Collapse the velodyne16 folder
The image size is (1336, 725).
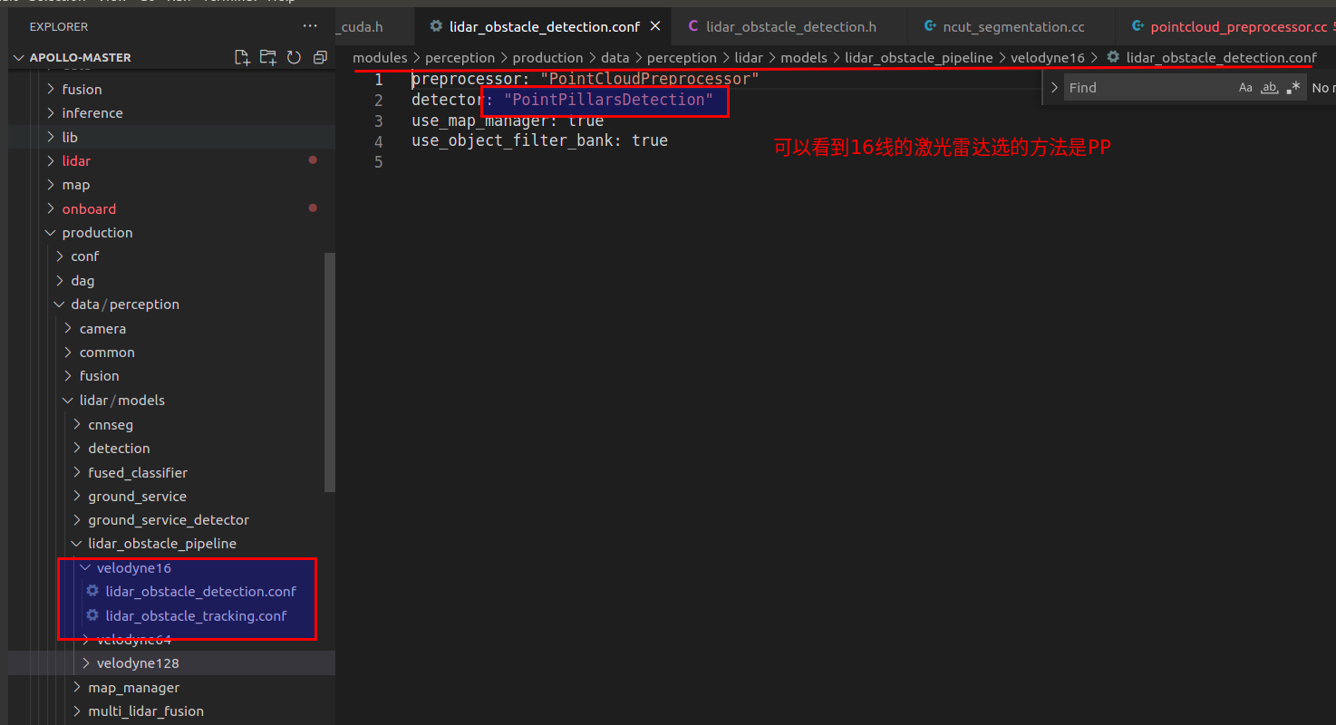click(172, 568)
